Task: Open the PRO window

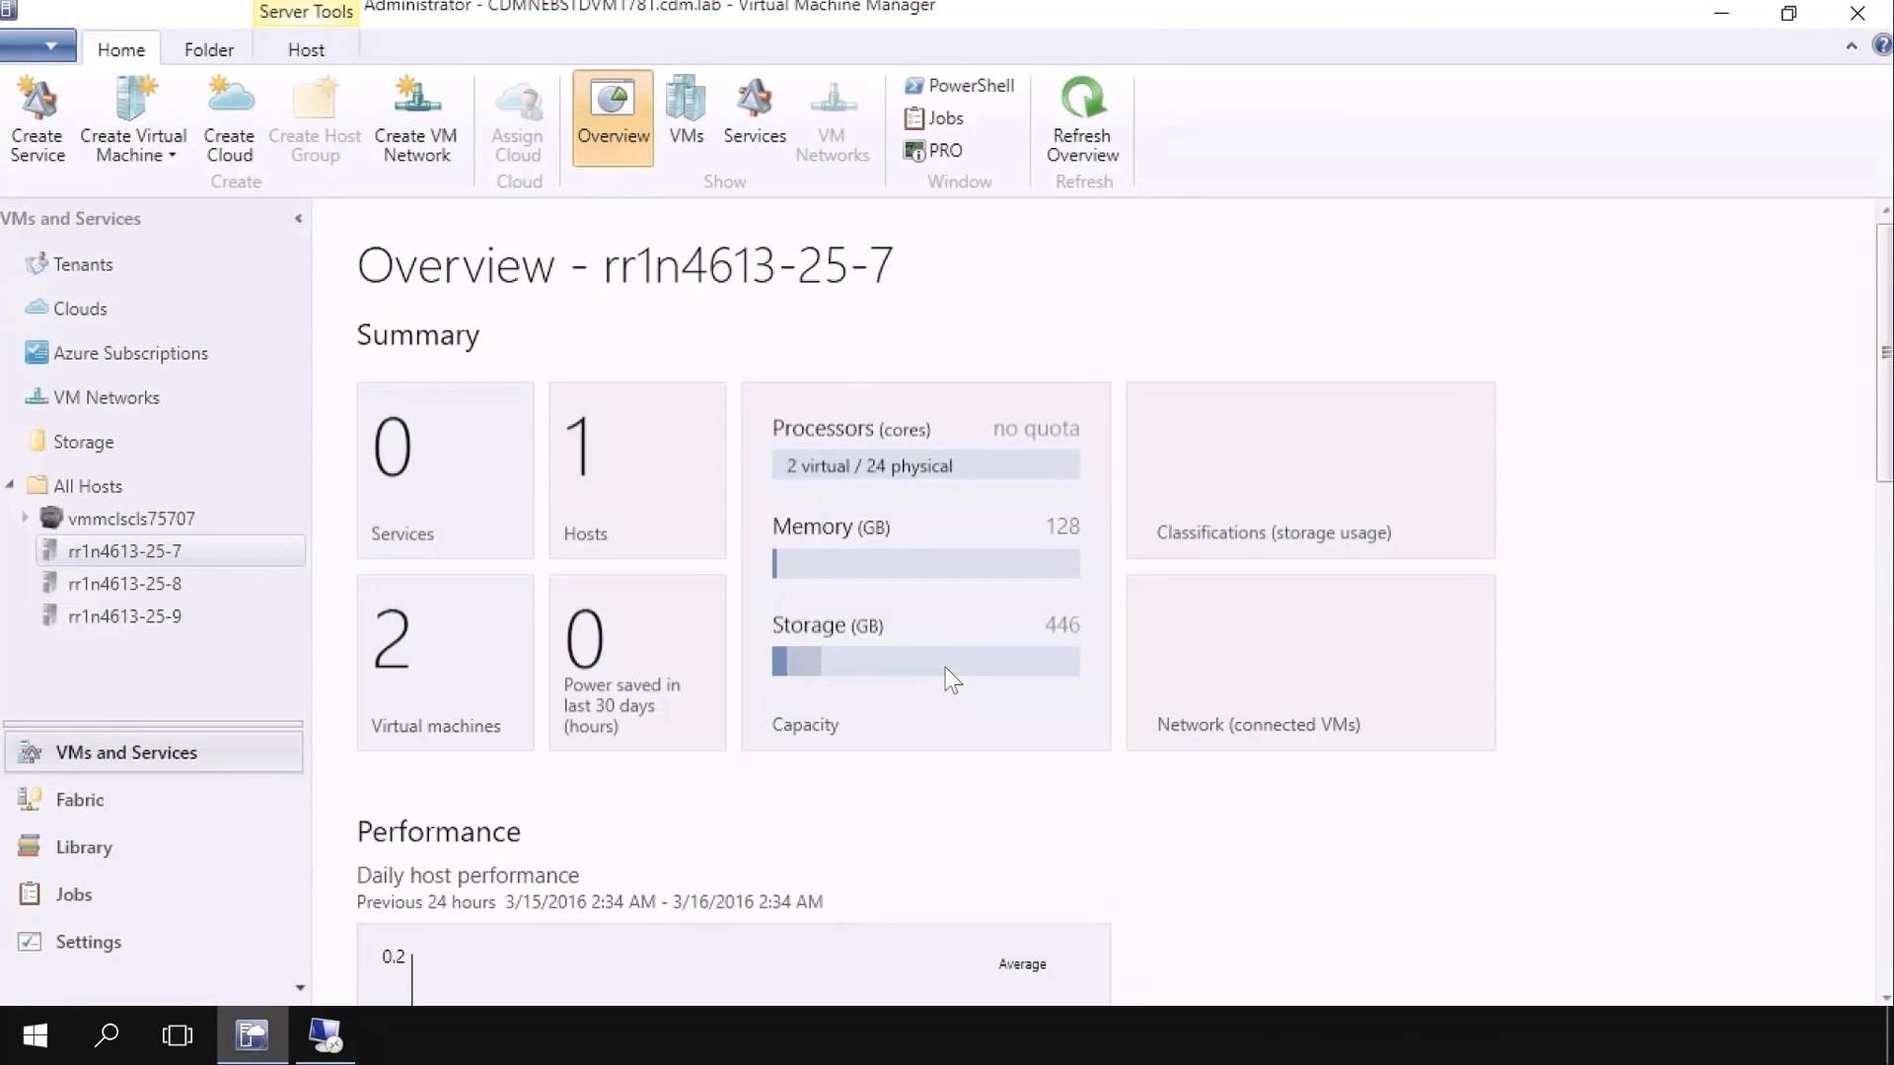Action: (x=933, y=151)
